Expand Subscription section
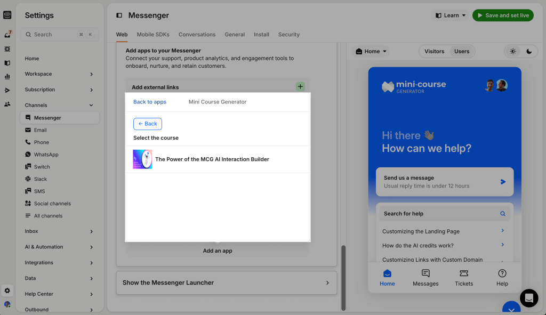 click(x=60, y=90)
